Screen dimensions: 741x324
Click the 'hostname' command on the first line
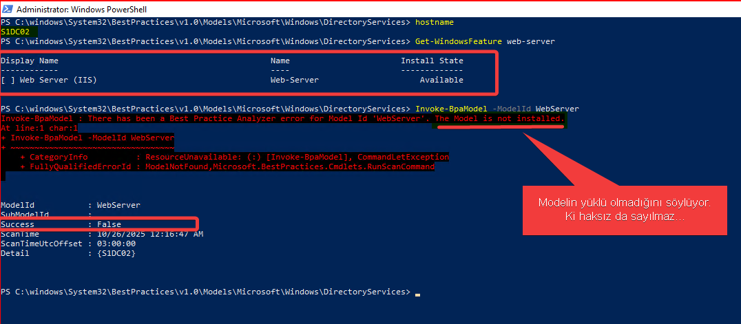(434, 22)
